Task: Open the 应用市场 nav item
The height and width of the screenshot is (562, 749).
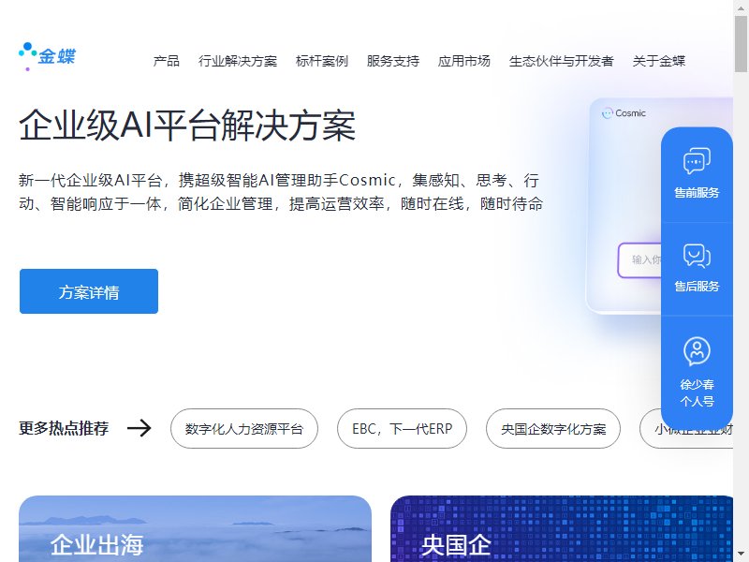Action: tap(463, 61)
